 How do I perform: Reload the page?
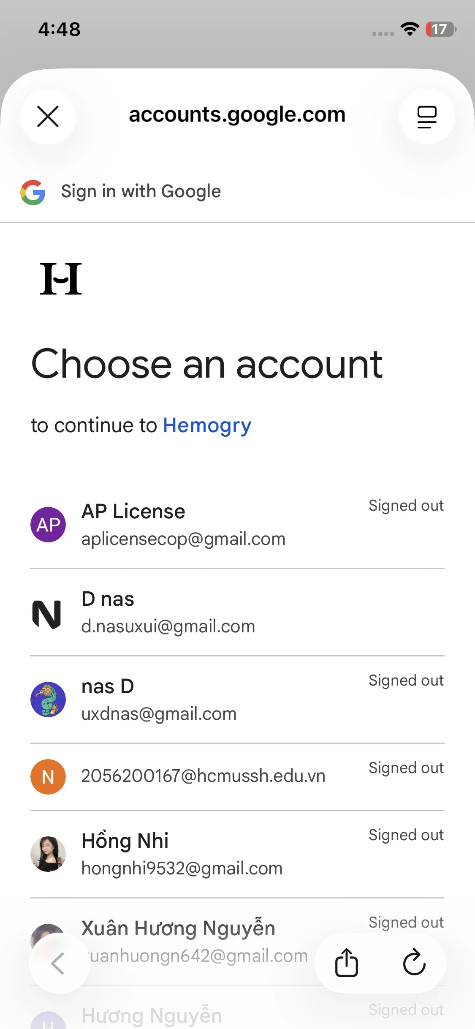(414, 963)
